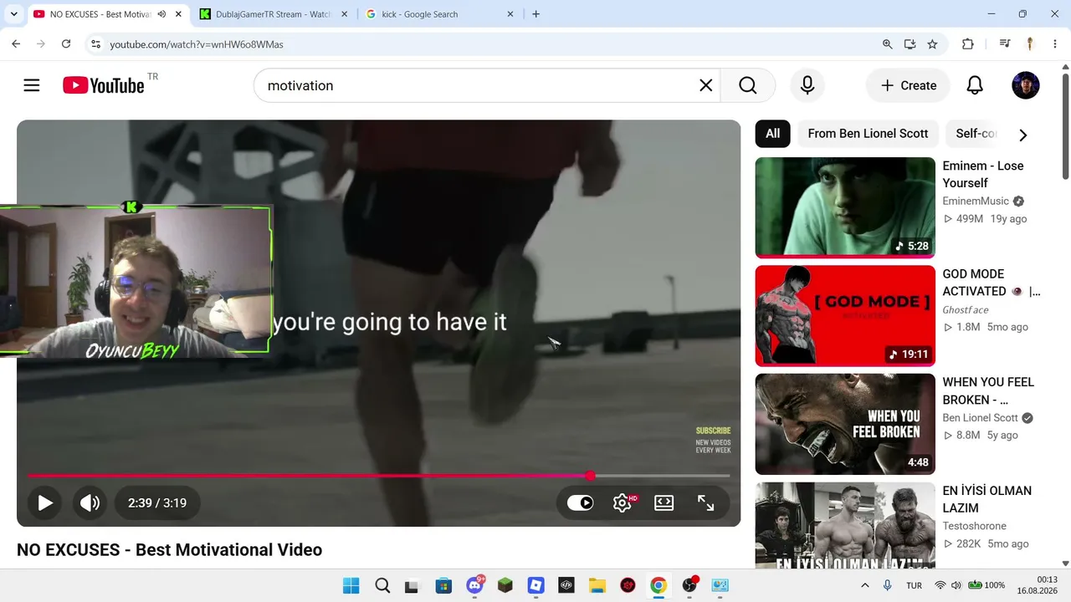Install the page as an app
The width and height of the screenshot is (1071, 602).
[910, 44]
